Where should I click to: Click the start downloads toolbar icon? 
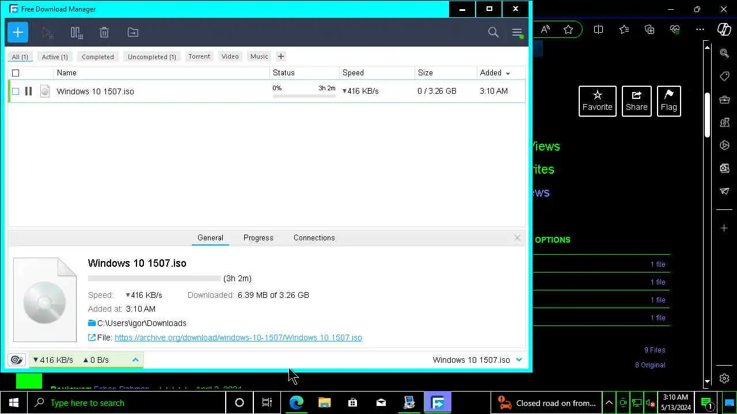coord(48,33)
